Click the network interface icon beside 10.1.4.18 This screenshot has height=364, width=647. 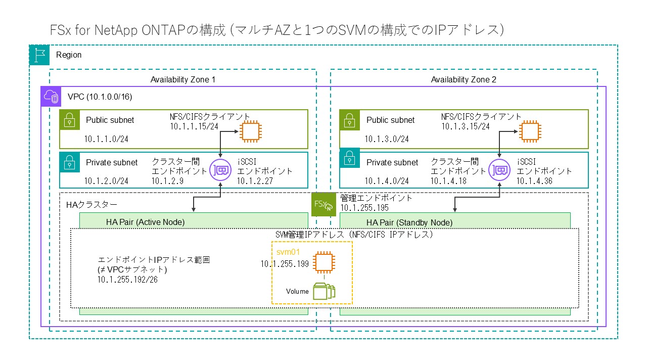[x=499, y=170]
